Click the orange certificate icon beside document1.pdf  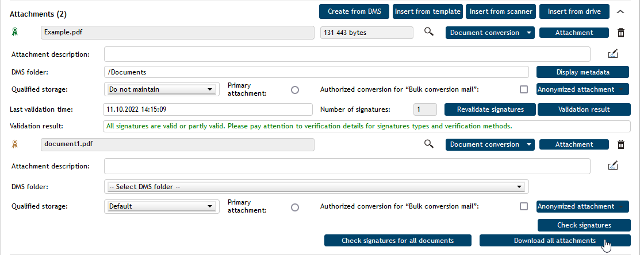coord(15,144)
